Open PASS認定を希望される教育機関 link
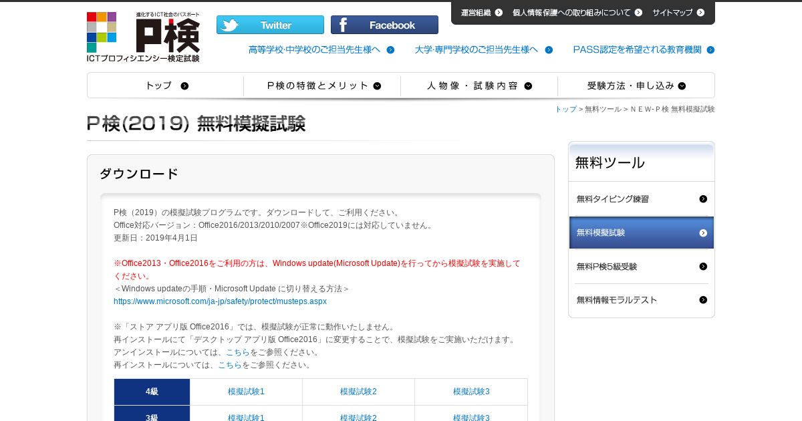 coord(637,49)
